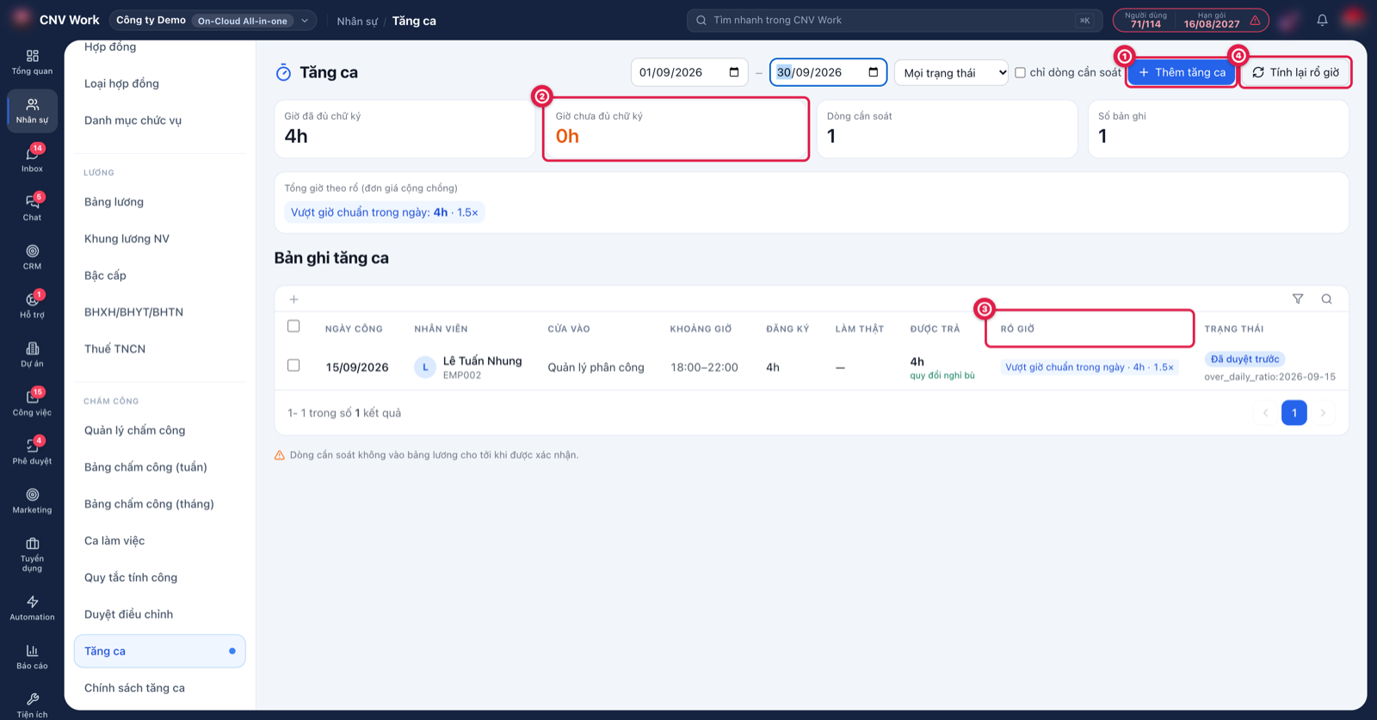Expand the Công ty Demo company switcher
Screen dimensions: 1377x720
(x=213, y=20)
